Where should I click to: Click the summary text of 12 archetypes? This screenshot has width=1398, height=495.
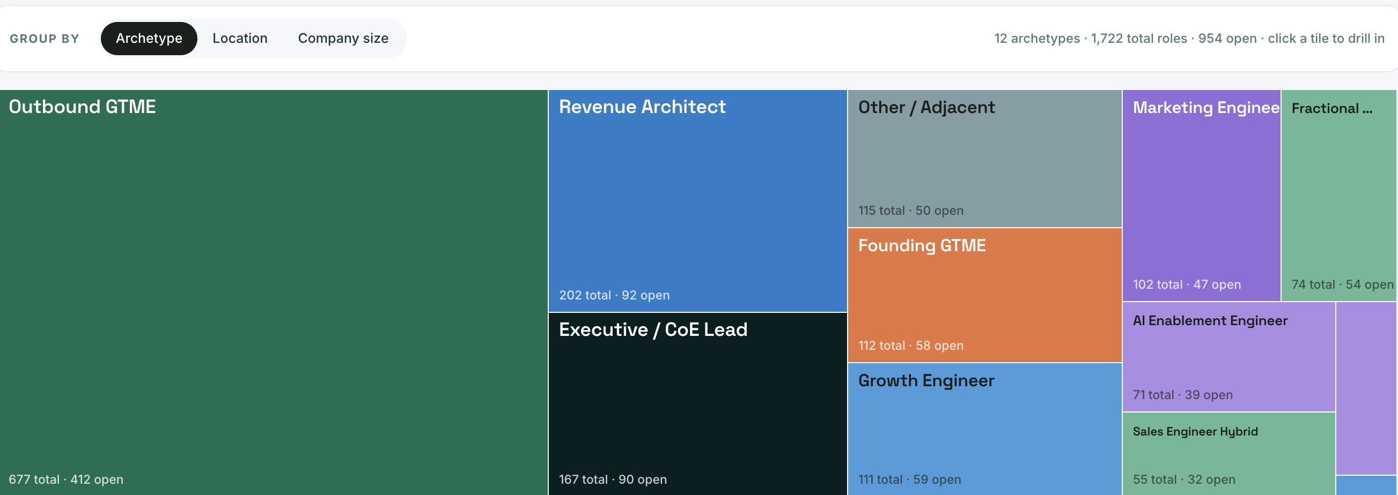(1189, 39)
